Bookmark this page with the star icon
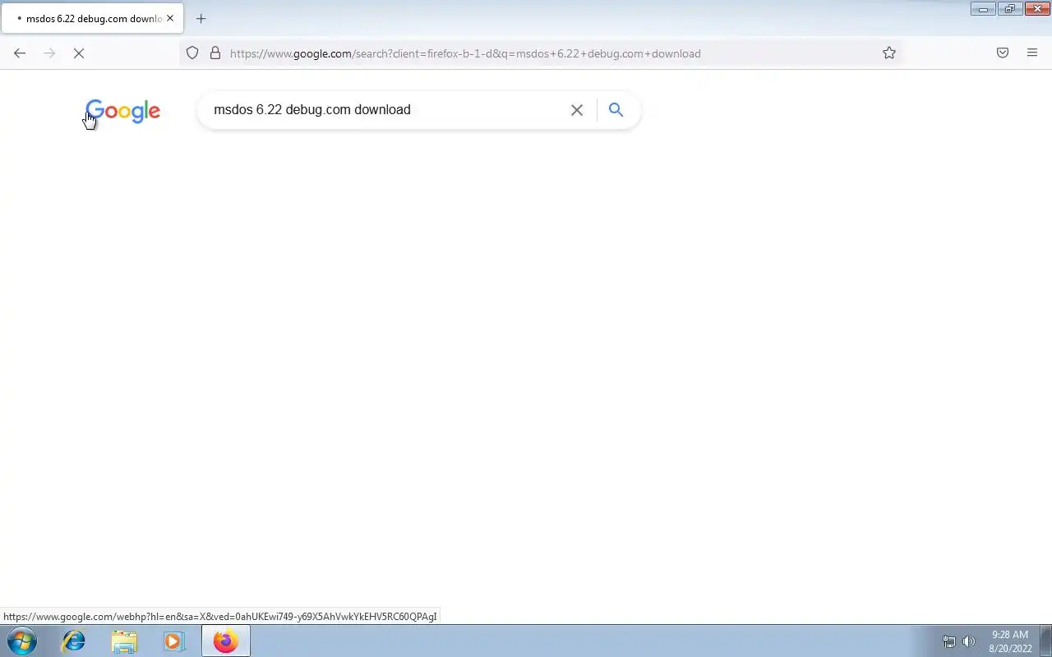The width and height of the screenshot is (1052, 657). [889, 53]
